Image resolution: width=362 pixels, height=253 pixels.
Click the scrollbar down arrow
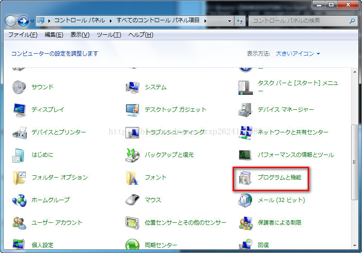tap(355, 246)
